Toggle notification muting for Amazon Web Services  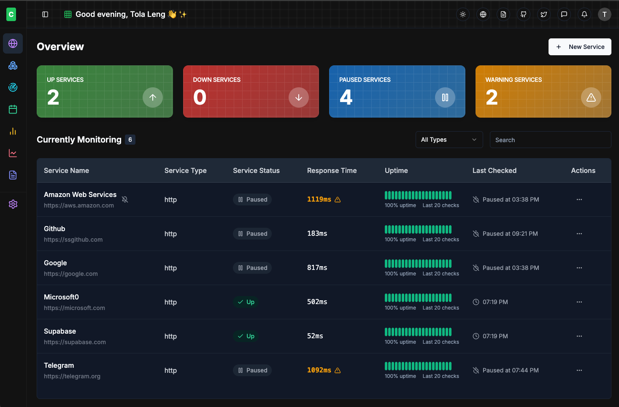125,199
